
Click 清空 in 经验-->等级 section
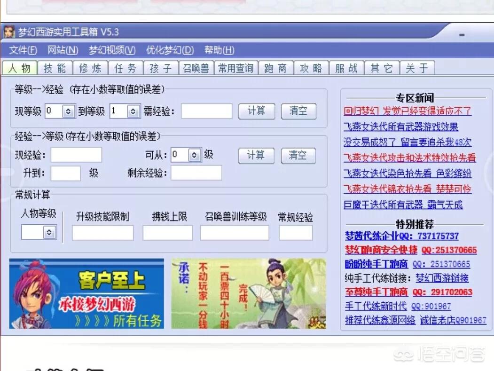pyautogui.click(x=298, y=155)
